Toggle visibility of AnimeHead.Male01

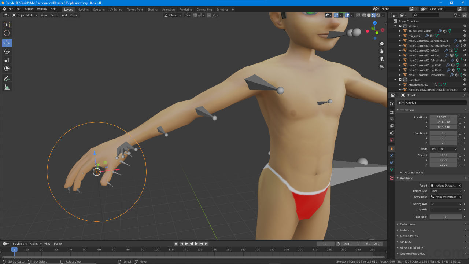pos(465,31)
